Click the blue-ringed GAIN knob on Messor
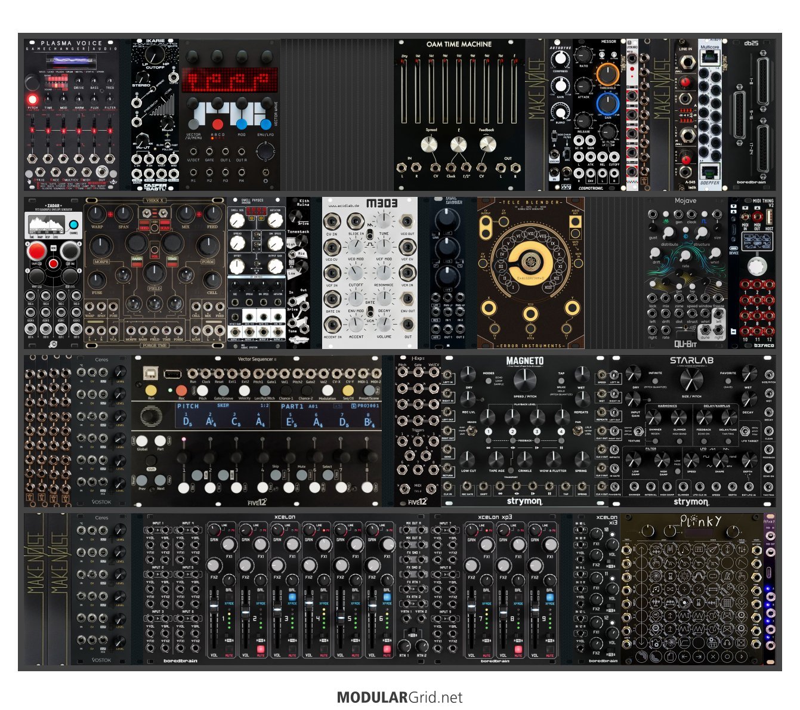Screen dimensions: 800x710 607,104
